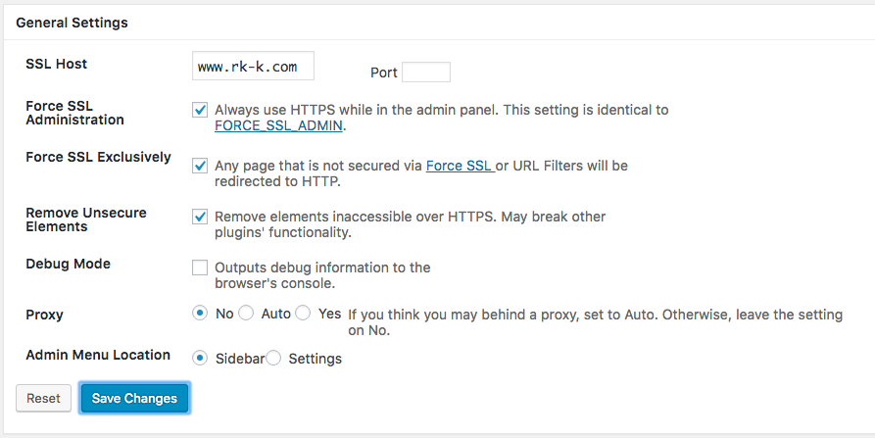Click the Save Changes button
Viewport: 875px width, 438px height.
[134, 399]
